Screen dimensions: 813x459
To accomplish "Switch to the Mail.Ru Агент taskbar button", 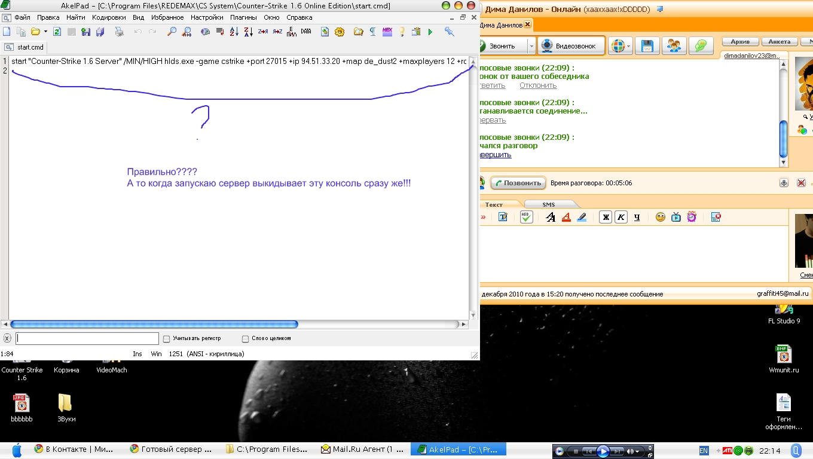I will click(x=363, y=449).
